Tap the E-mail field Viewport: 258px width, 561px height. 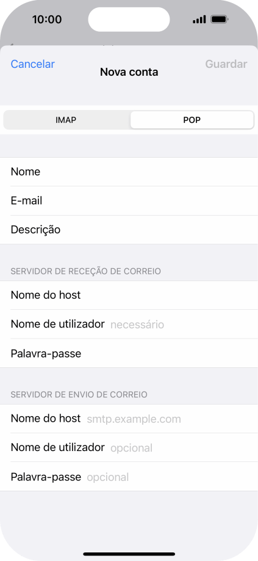129,200
